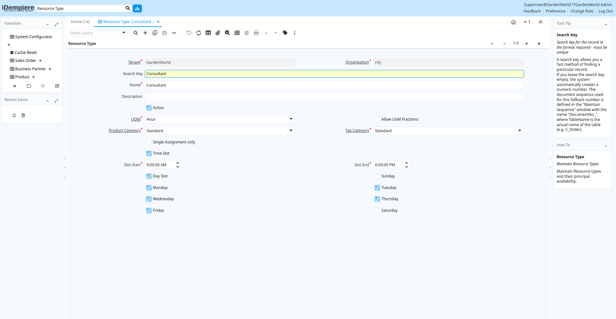Open the Change Role link
The height and width of the screenshot is (319, 616).
[x=582, y=11]
